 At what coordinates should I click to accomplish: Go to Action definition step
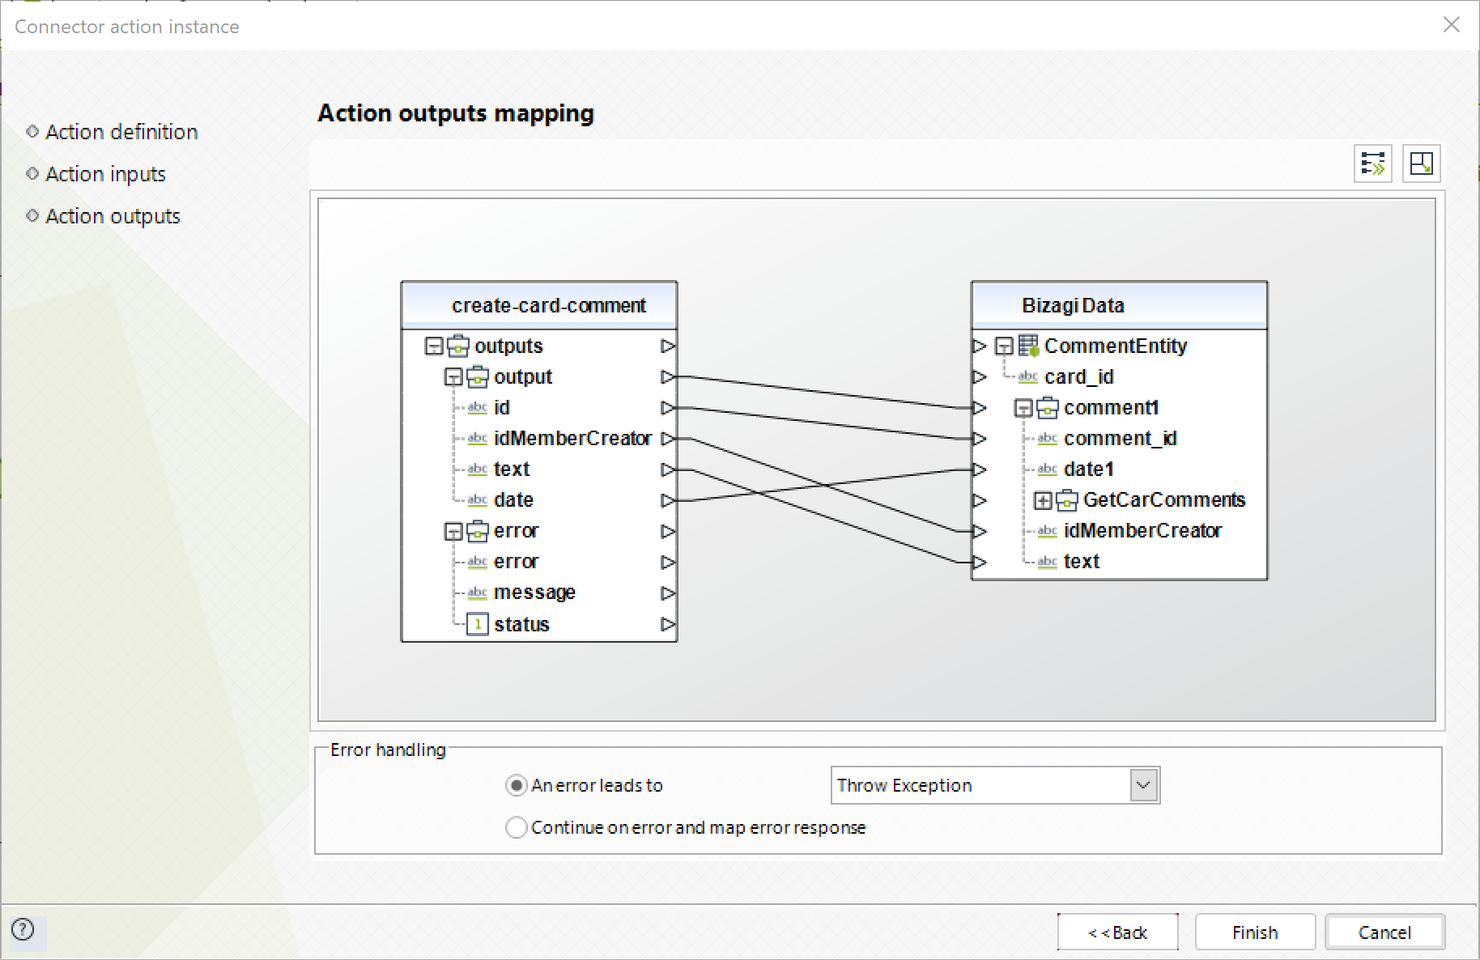coord(121,132)
